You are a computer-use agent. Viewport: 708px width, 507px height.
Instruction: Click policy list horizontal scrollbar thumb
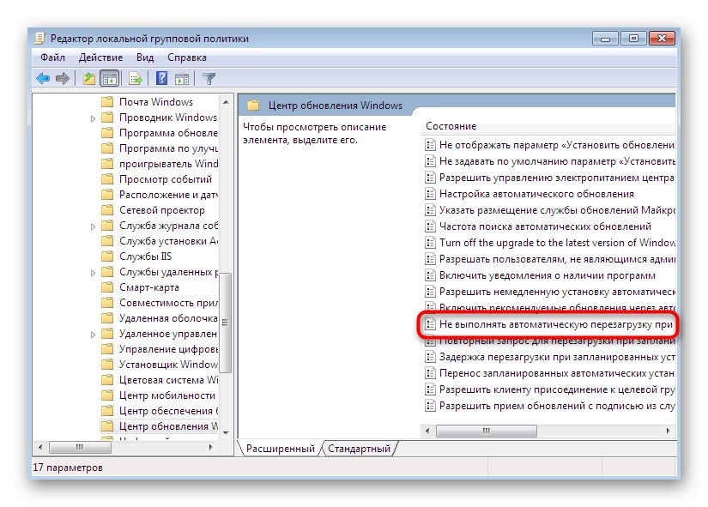[487, 431]
